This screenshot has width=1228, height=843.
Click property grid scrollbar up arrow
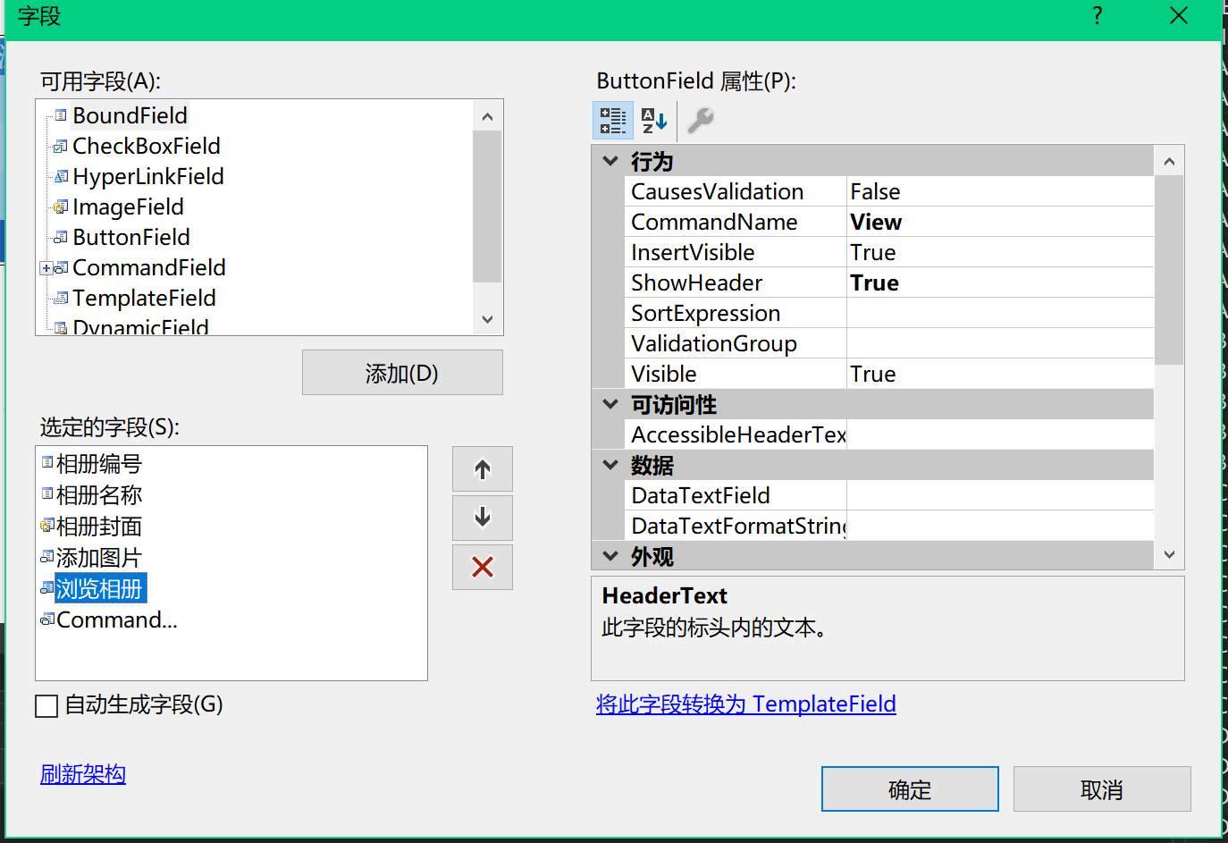tap(1169, 162)
